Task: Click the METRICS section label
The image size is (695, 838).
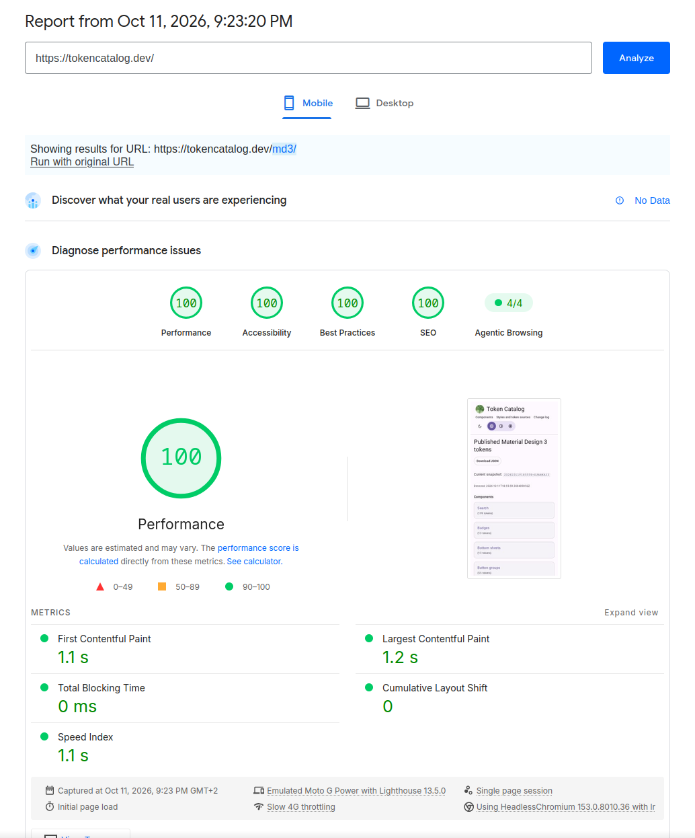Action: click(x=50, y=613)
